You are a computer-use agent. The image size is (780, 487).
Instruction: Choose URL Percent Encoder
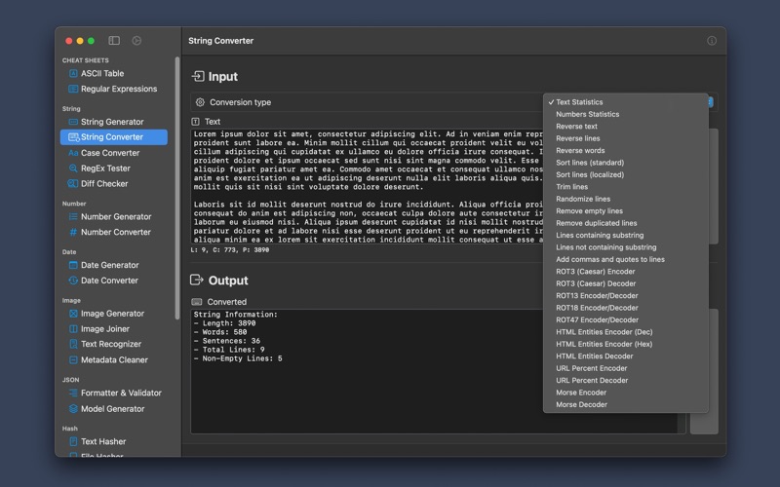626,368
